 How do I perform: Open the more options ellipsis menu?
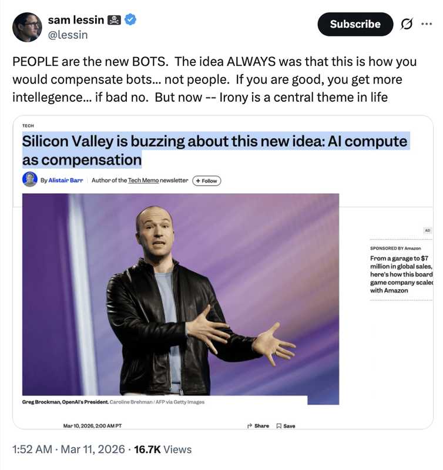[427, 24]
